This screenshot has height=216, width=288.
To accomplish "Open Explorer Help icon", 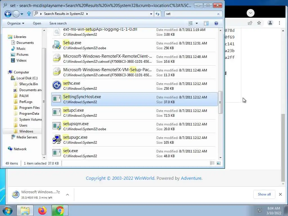I will 216,23.
